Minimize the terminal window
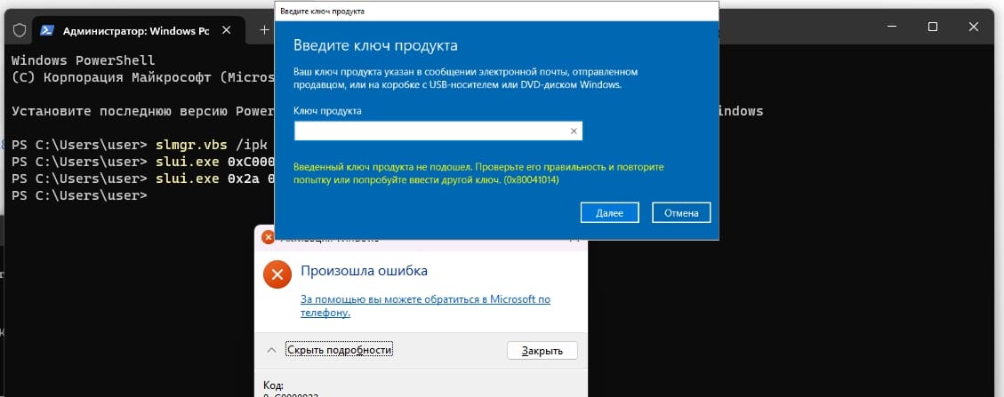This screenshot has height=397, width=1004. (x=892, y=27)
